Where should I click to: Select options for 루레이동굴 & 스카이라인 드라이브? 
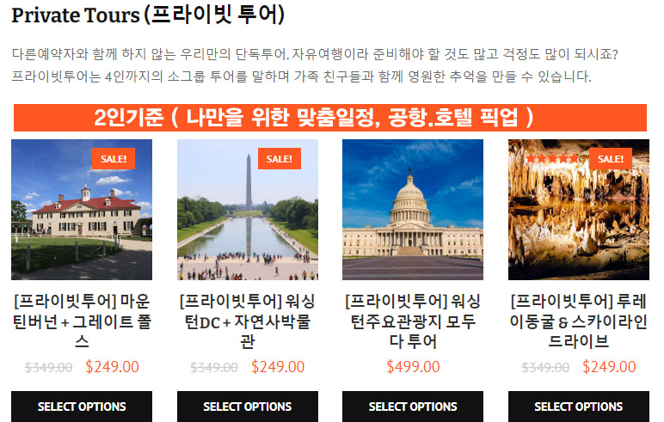[579, 407]
